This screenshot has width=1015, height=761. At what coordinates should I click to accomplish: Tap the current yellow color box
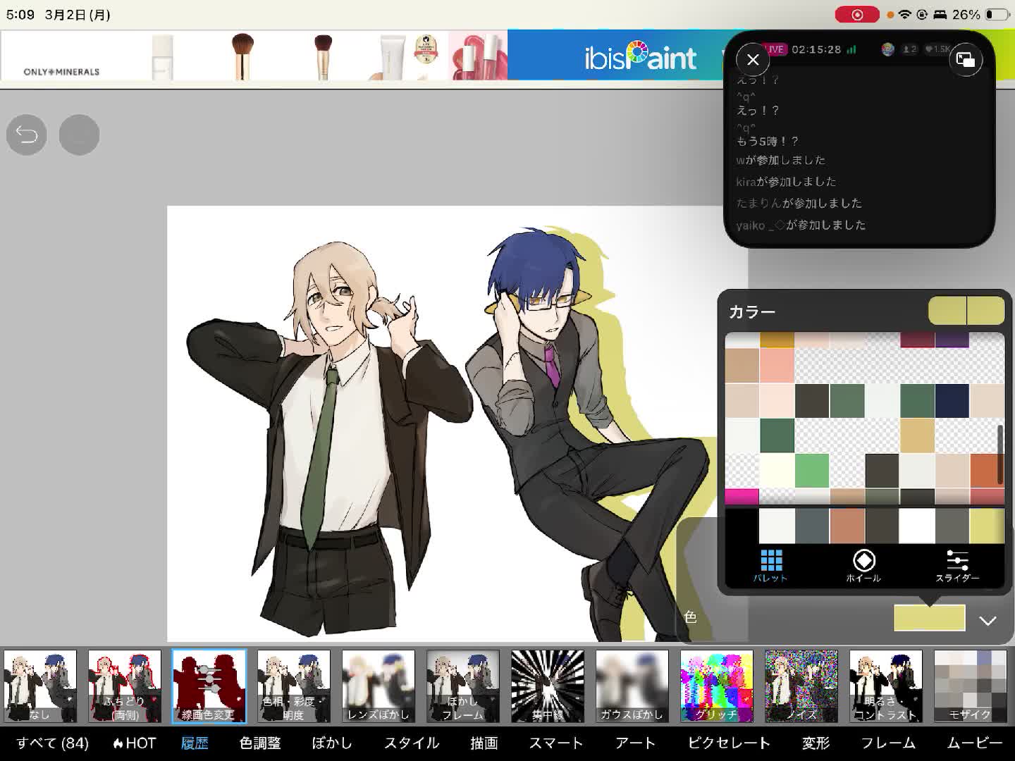929,618
